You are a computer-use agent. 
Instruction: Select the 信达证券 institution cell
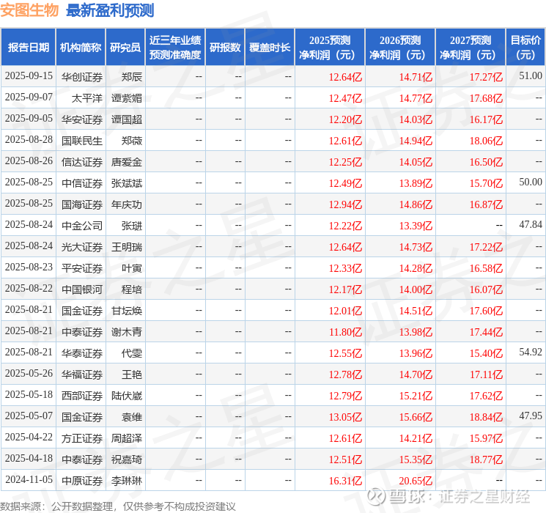point(82,162)
